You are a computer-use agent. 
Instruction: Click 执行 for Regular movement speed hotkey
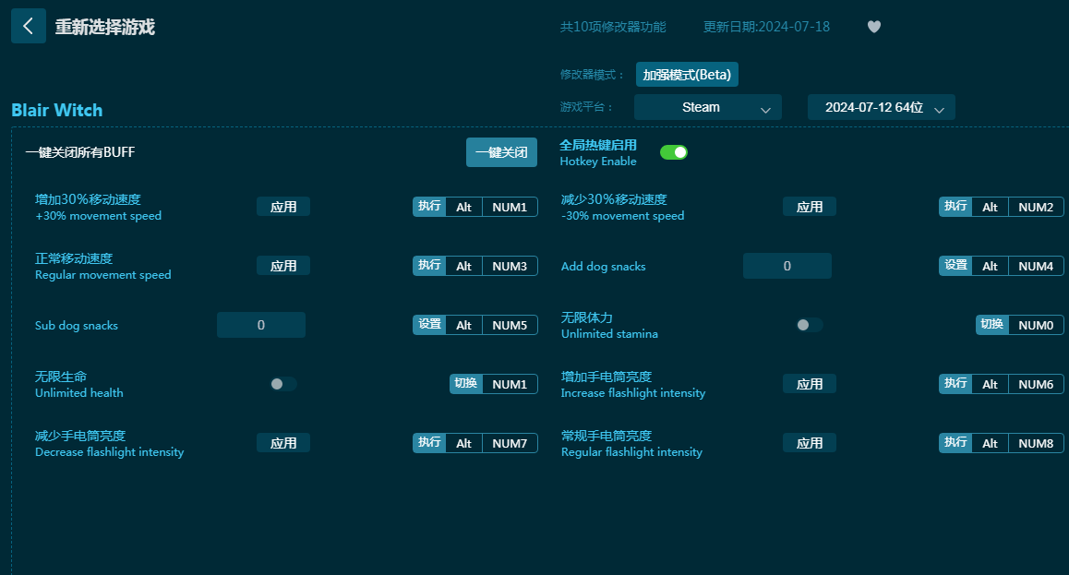pos(429,266)
